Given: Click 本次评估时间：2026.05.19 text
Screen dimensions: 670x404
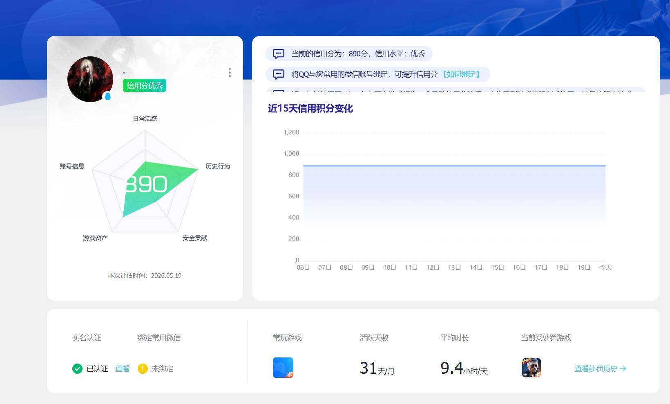Looking at the screenshot, I should click(145, 276).
